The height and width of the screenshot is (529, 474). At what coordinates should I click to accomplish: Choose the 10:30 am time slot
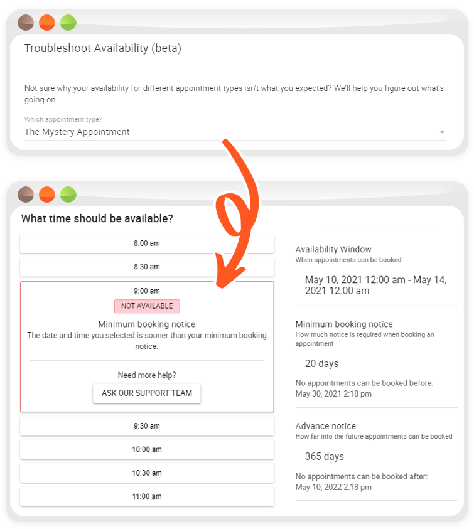147,473
